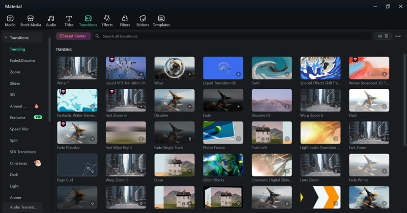Click the category sidebar scrollbar

tap(49, 80)
